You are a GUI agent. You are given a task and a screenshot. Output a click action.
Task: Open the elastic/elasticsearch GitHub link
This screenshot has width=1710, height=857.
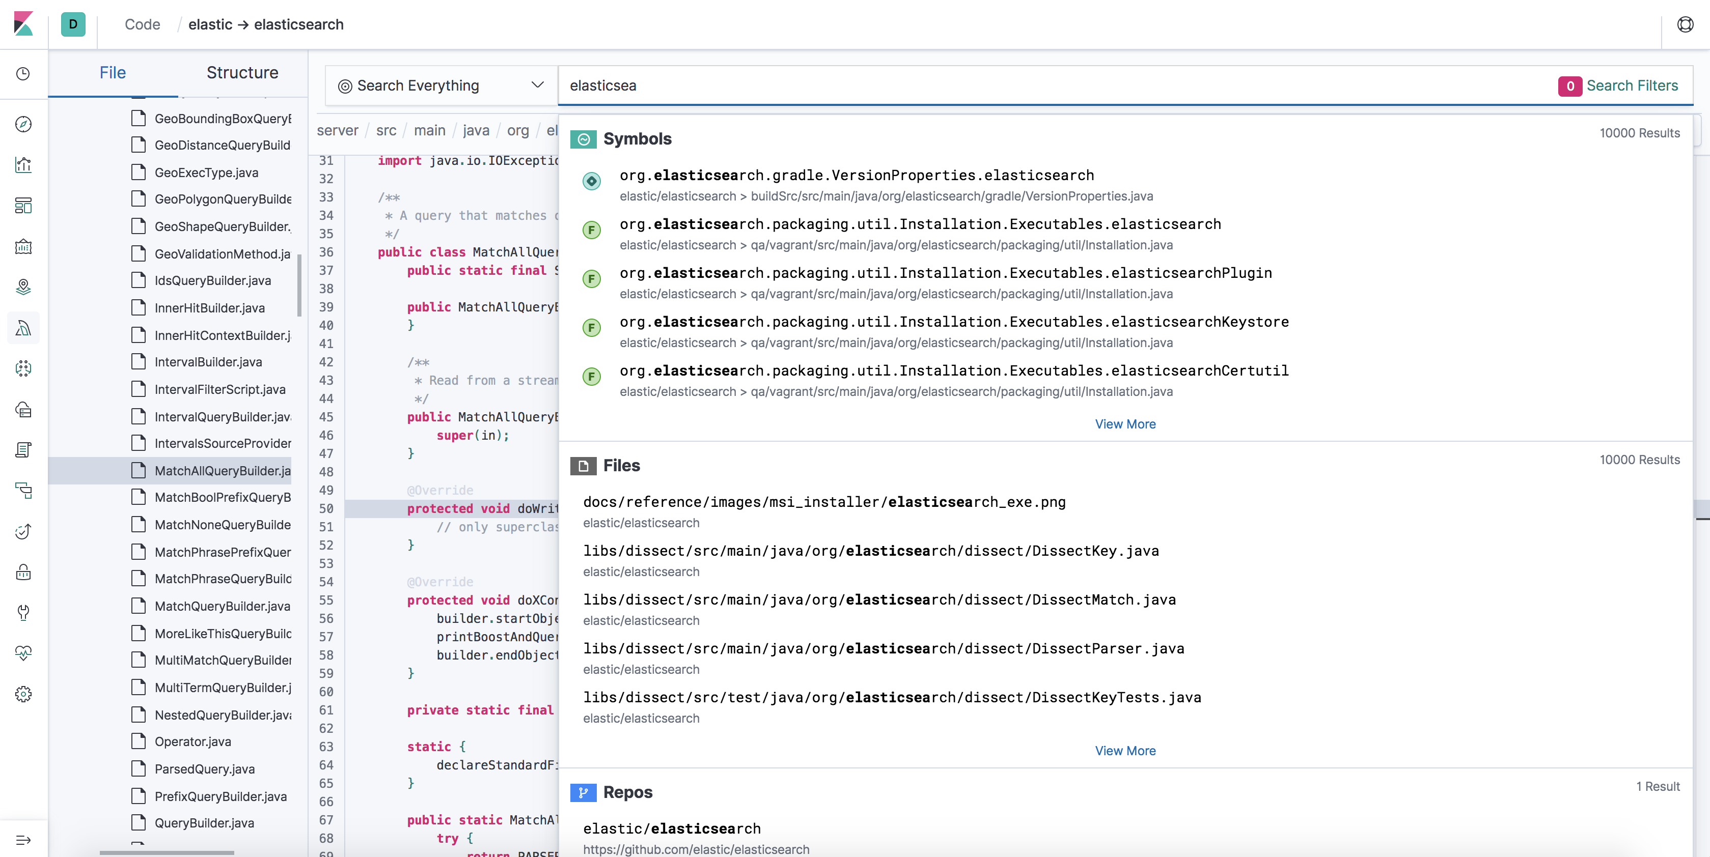pos(696,850)
